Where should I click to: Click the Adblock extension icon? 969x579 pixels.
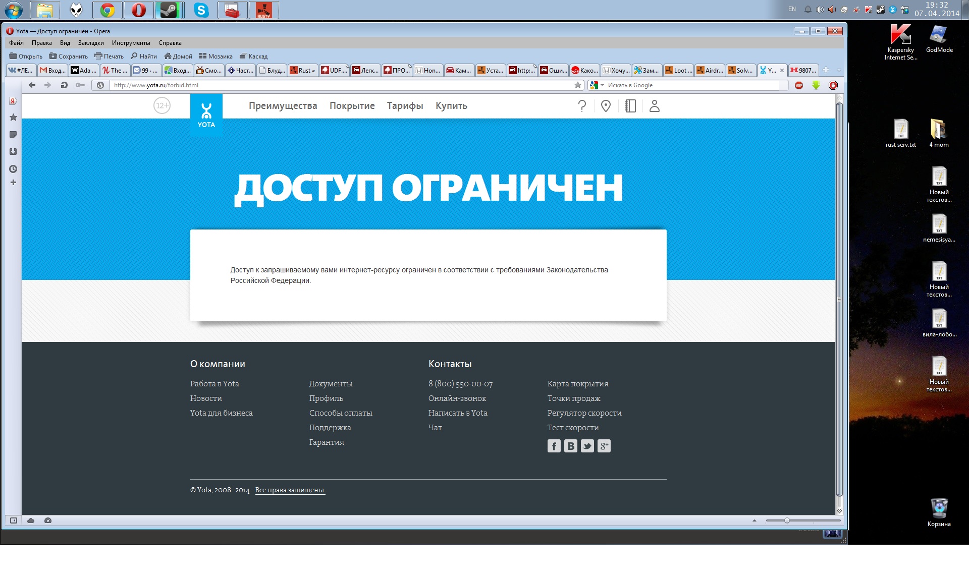tap(799, 85)
